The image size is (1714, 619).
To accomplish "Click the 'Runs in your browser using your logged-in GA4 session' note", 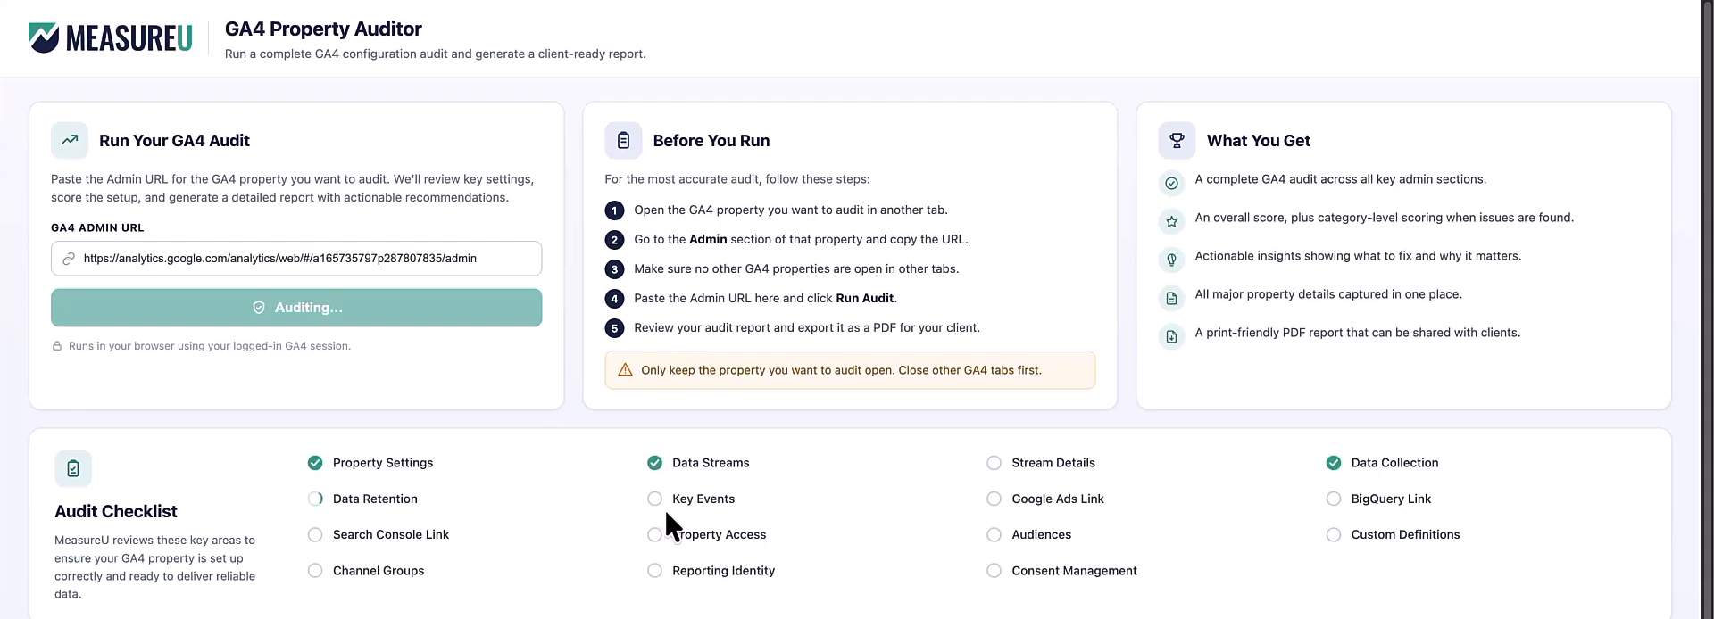I will click(210, 346).
